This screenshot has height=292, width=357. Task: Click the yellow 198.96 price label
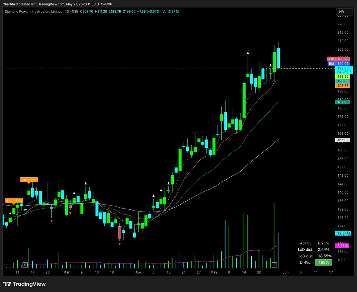[343, 76]
